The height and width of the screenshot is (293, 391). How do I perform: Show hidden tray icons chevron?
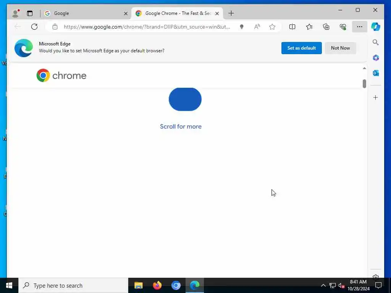[323, 285]
